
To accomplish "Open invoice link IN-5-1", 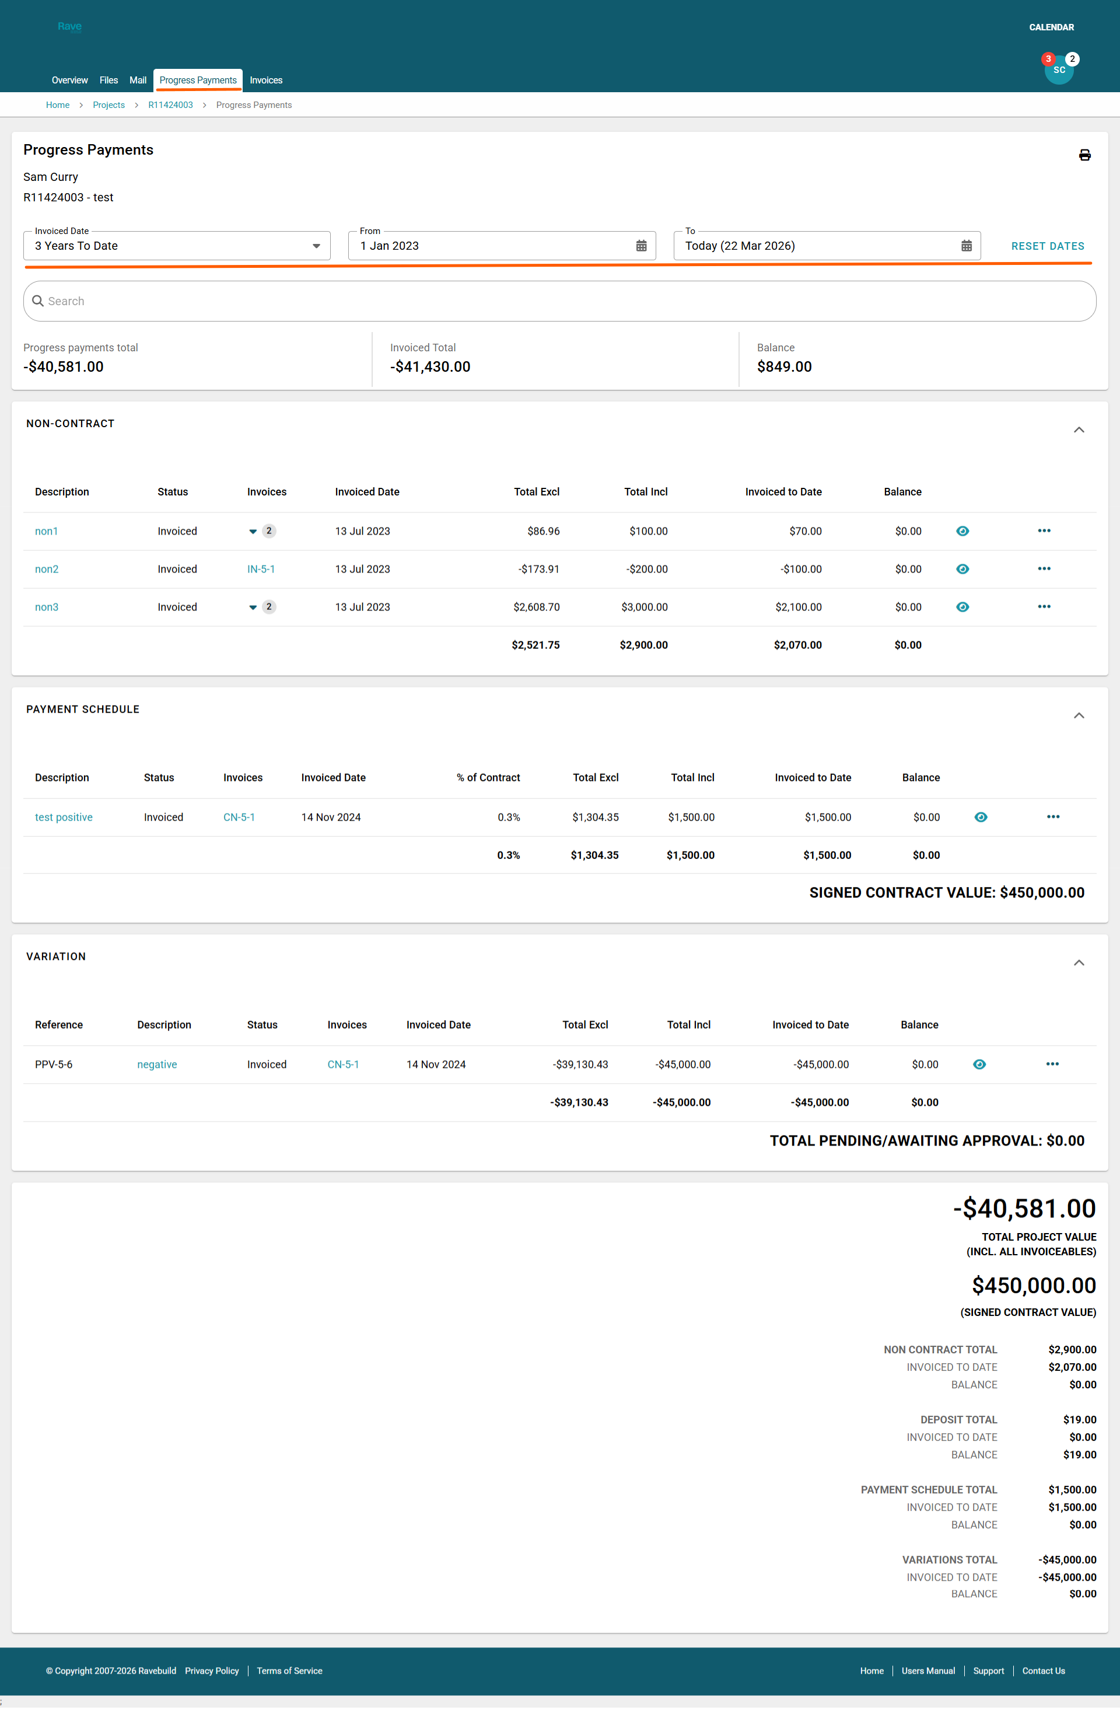I will (x=261, y=568).
